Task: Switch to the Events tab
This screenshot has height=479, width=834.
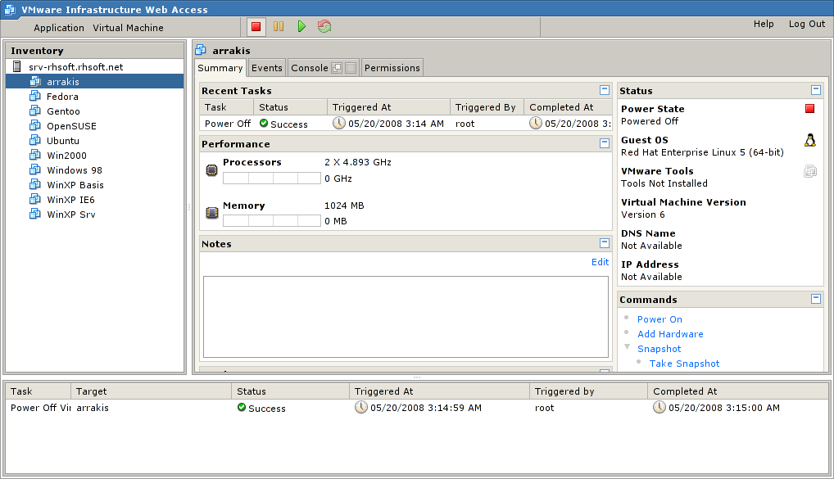Action: click(x=267, y=68)
